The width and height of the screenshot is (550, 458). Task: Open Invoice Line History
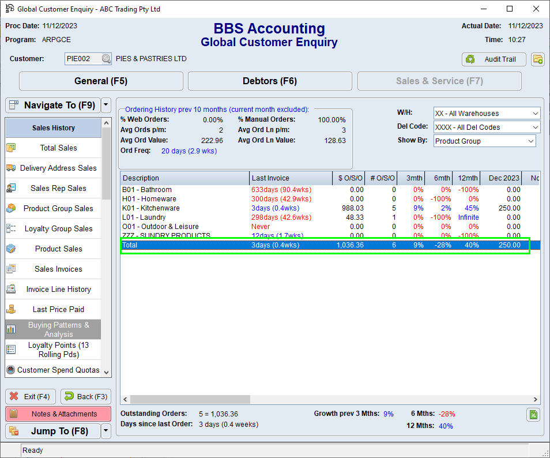click(58, 290)
